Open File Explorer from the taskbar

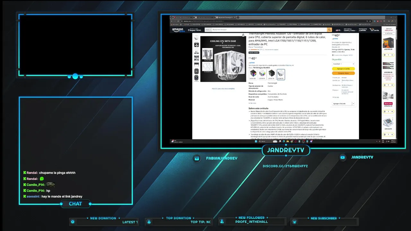coord(287,141)
